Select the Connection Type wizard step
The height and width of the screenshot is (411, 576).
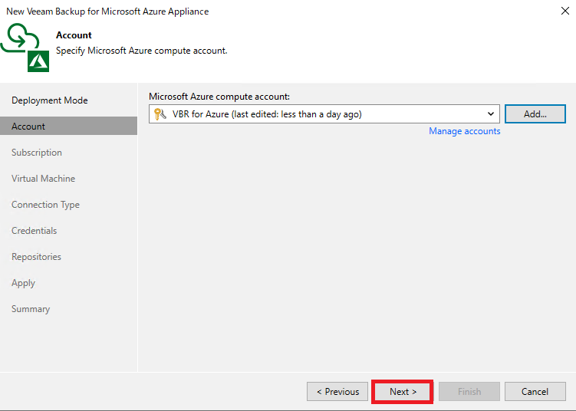pos(45,205)
